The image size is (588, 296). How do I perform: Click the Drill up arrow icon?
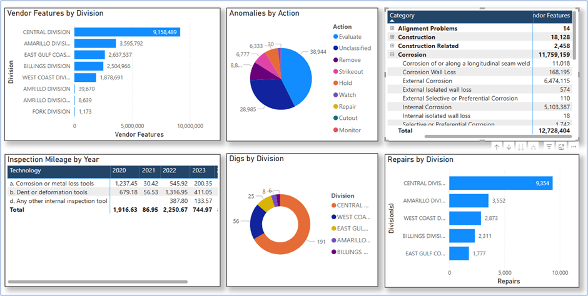click(496, 147)
